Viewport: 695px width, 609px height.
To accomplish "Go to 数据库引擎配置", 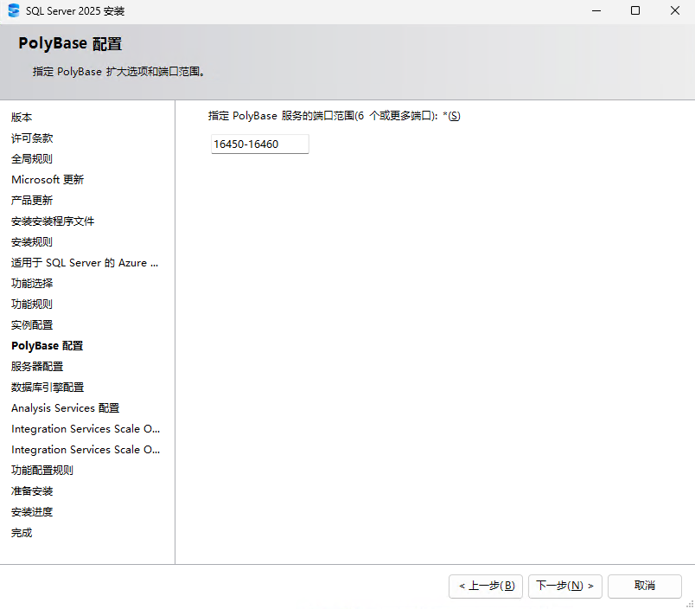I will (x=48, y=387).
